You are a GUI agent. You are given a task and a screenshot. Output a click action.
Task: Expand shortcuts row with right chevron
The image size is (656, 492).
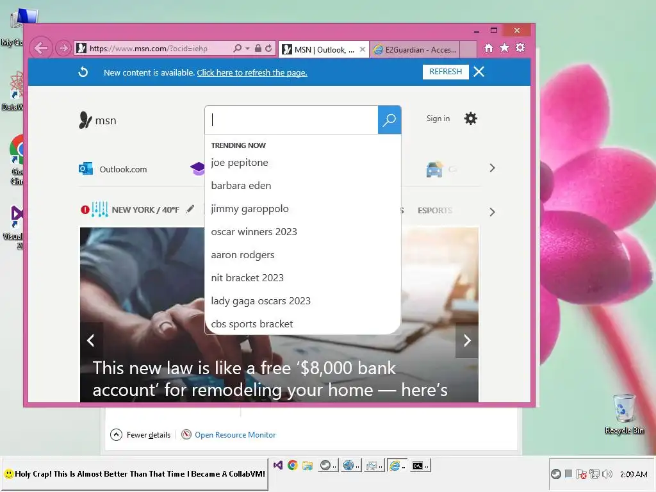click(x=492, y=168)
